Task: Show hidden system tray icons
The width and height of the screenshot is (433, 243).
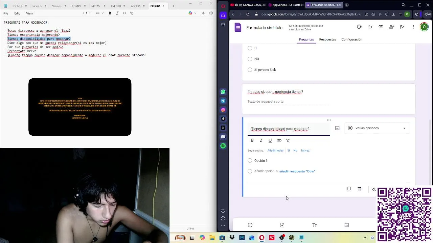Action: [365, 238]
